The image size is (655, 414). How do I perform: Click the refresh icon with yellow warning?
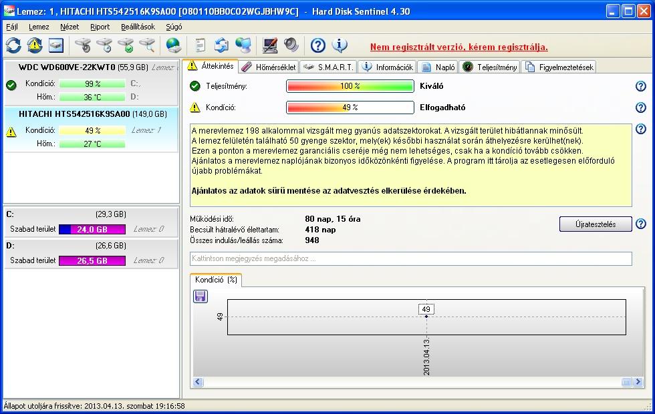[35, 45]
